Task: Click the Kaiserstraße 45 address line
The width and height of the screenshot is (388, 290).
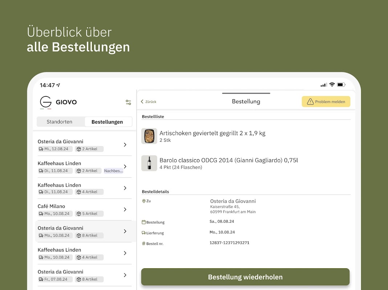Action: [225, 207]
